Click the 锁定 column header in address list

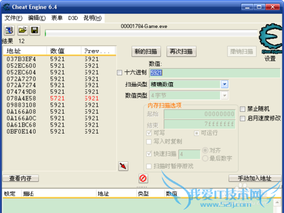[x=12, y=194]
